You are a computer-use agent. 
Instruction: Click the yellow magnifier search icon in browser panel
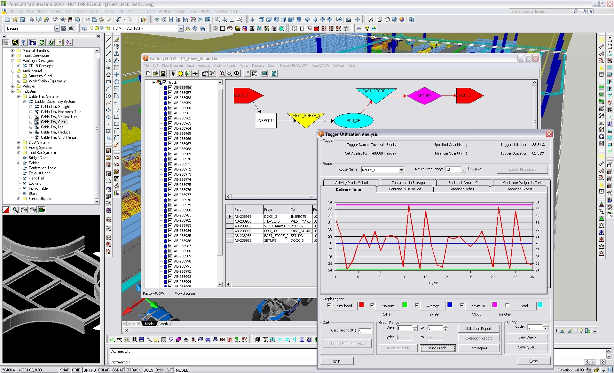pyautogui.click(x=15, y=42)
